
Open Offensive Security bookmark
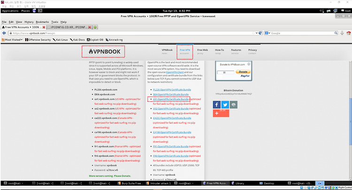tap(38, 40)
